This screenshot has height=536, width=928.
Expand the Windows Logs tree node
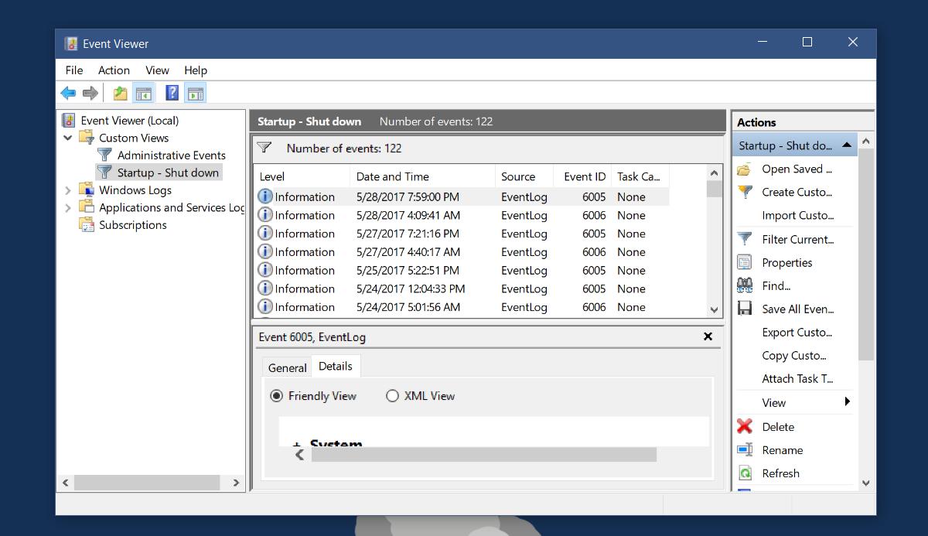click(x=68, y=189)
